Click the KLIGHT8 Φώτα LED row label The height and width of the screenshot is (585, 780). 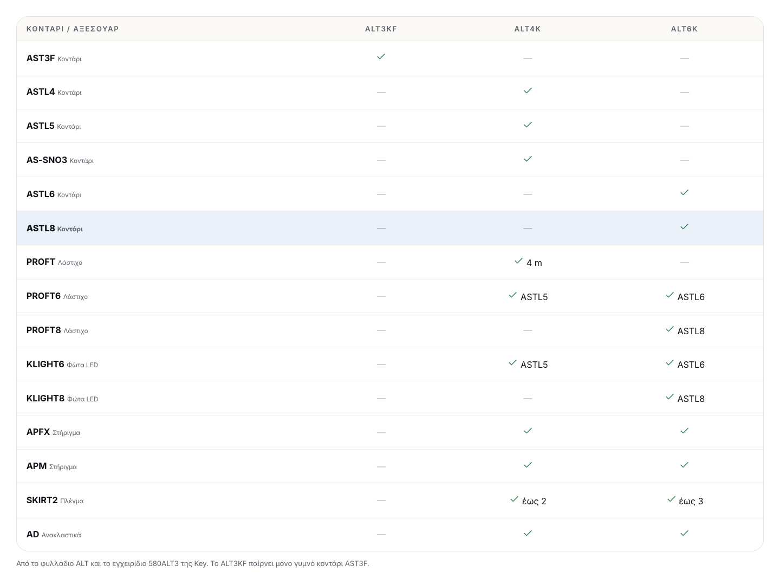click(62, 399)
